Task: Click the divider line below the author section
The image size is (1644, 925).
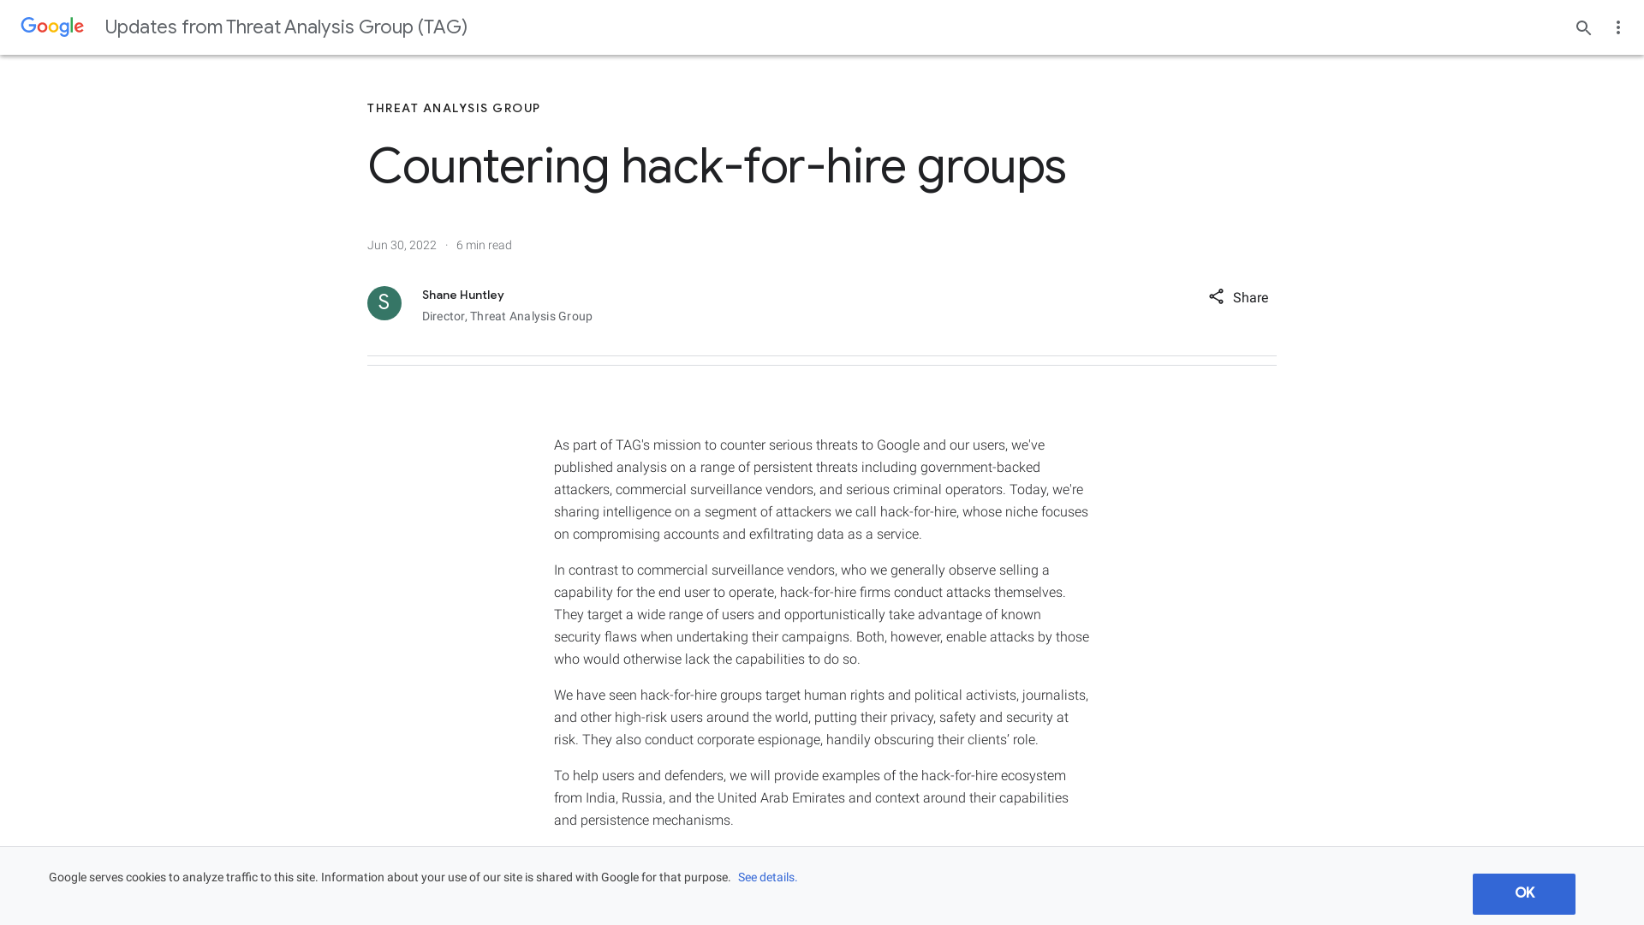Action: tap(821, 361)
